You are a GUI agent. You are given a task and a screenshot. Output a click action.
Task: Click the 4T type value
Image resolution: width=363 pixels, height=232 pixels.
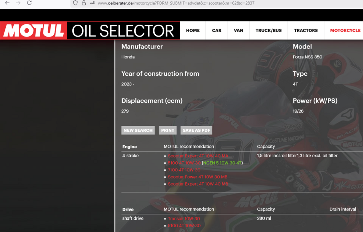(x=295, y=84)
